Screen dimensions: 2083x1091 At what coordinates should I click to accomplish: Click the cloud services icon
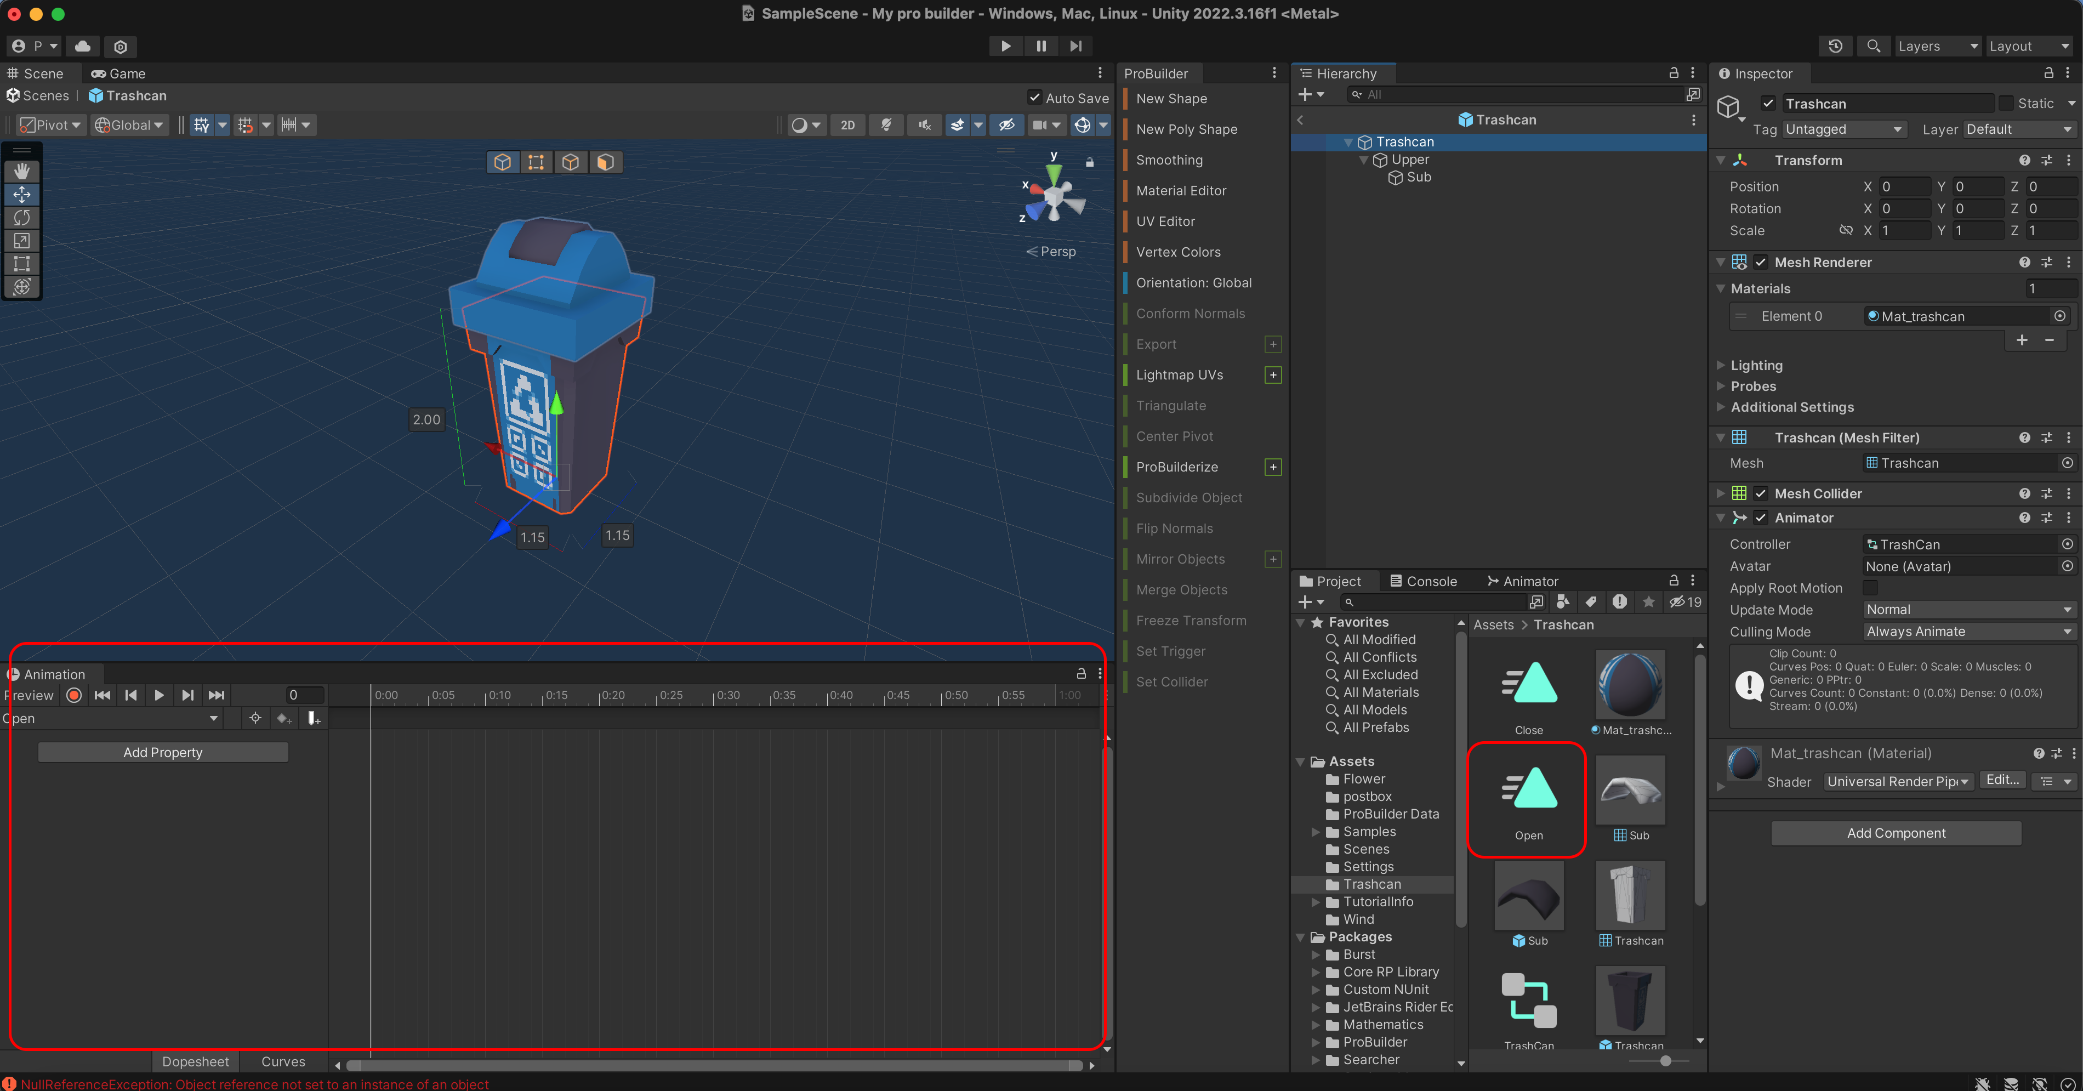[x=82, y=46]
